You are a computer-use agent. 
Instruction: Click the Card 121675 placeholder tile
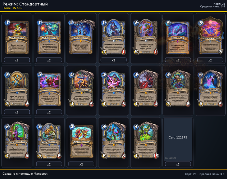[x=178, y=139]
